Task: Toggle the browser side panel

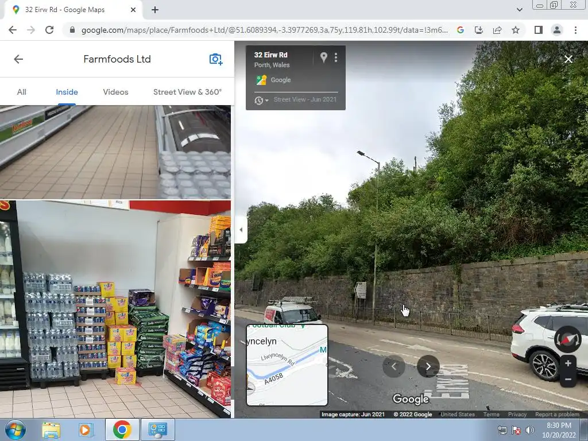Action: pyautogui.click(x=539, y=30)
